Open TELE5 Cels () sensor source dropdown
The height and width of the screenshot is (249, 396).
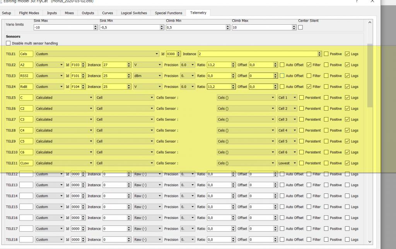[246, 98]
